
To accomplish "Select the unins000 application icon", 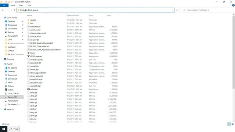I will (29, 89).
